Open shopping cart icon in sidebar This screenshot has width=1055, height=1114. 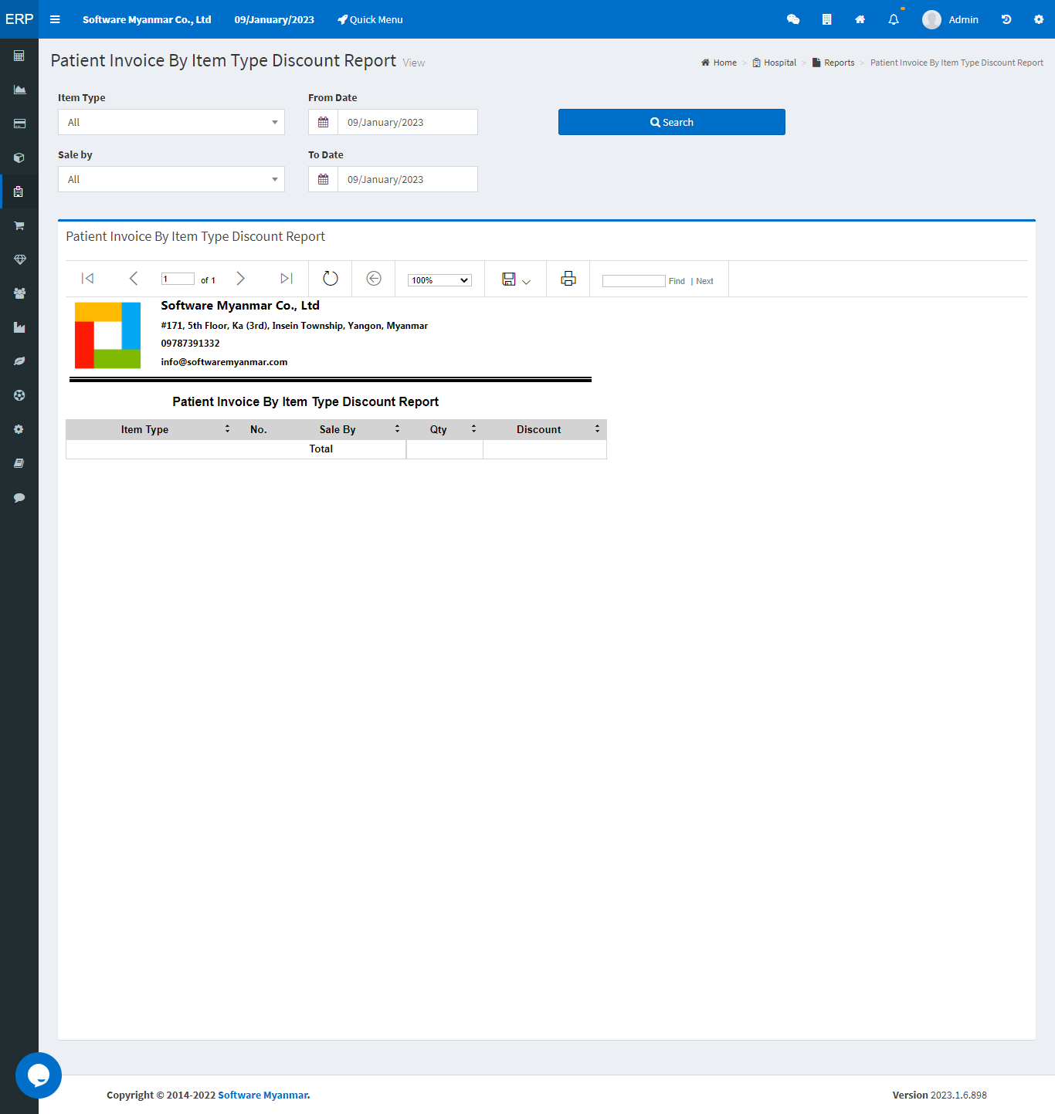[19, 225]
